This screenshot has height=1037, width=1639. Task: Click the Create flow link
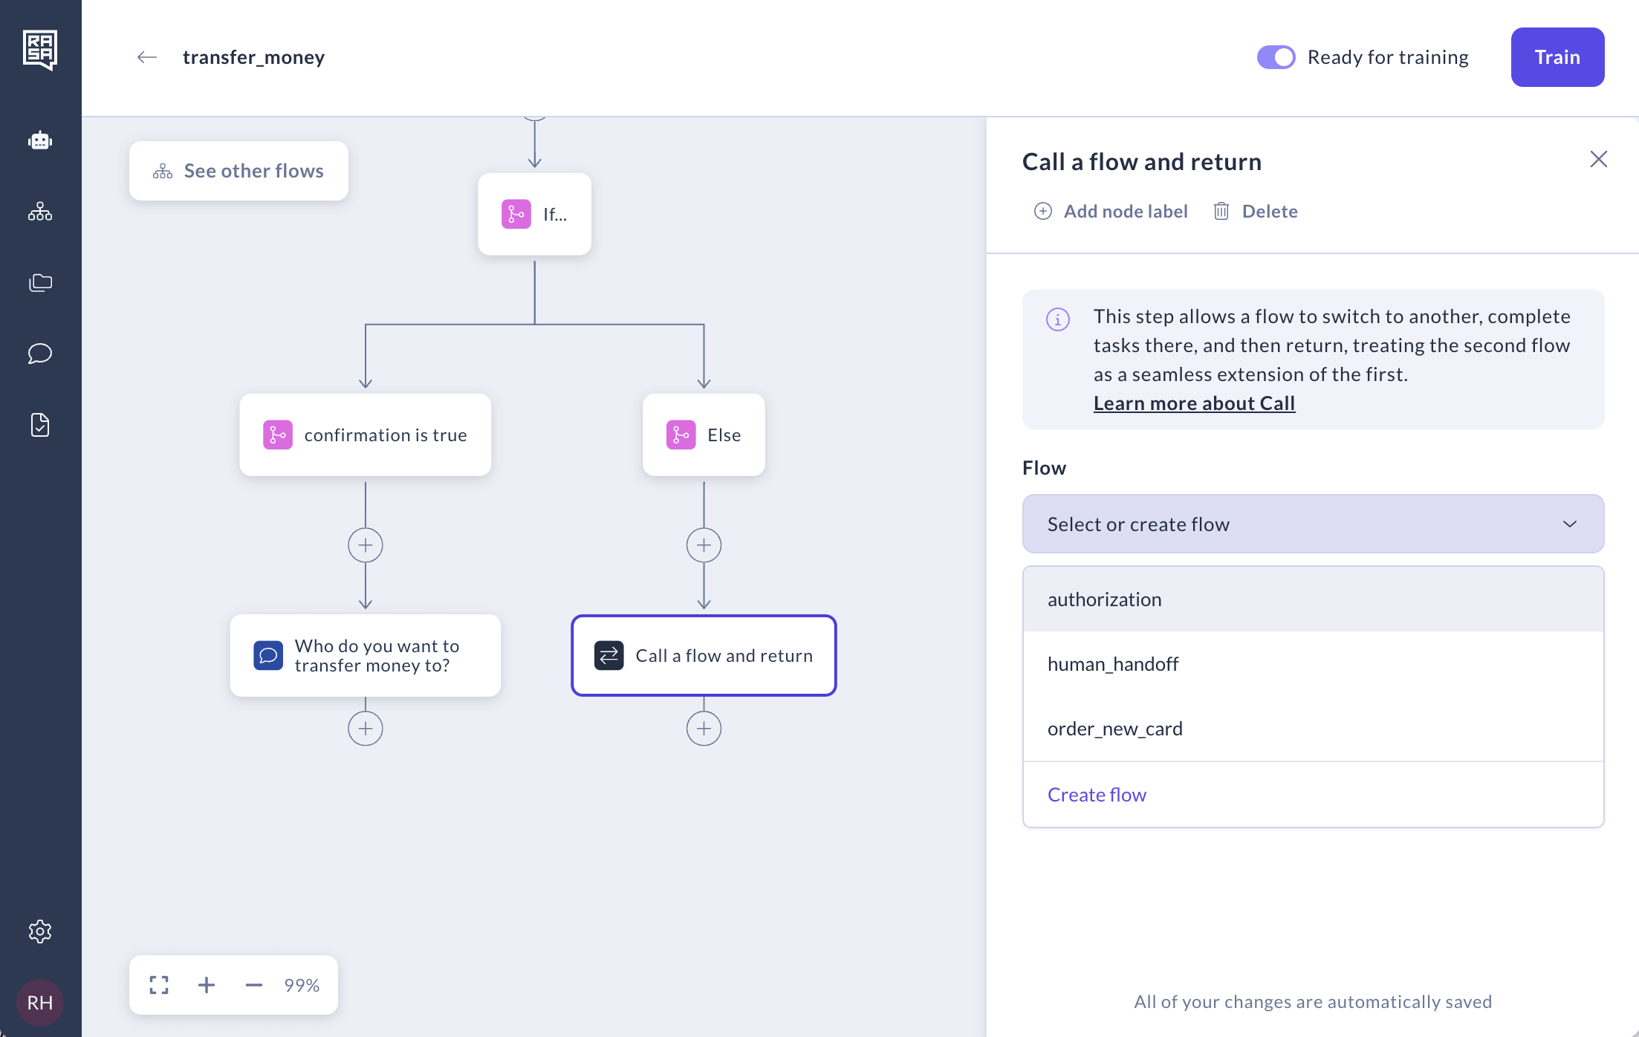click(1097, 795)
